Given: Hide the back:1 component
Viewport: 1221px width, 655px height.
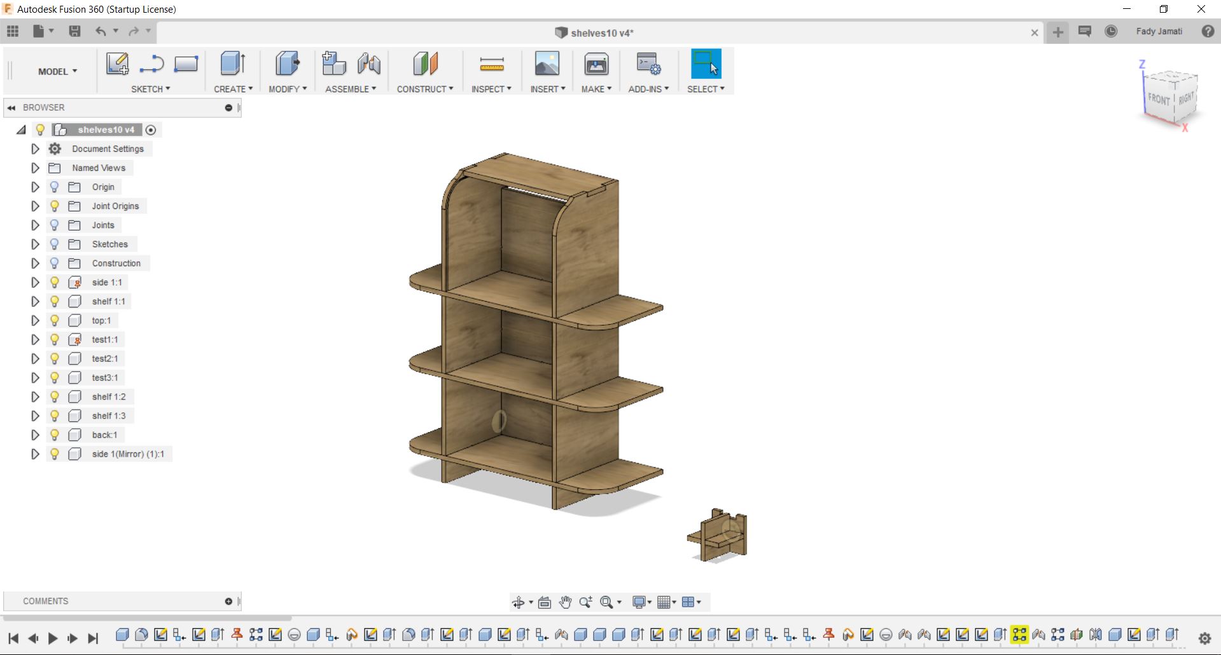Looking at the screenshot, I should 55,435.
